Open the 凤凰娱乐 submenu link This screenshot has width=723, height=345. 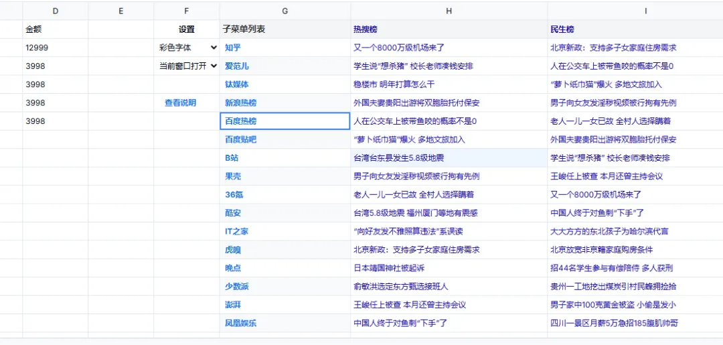pos(241,324)
